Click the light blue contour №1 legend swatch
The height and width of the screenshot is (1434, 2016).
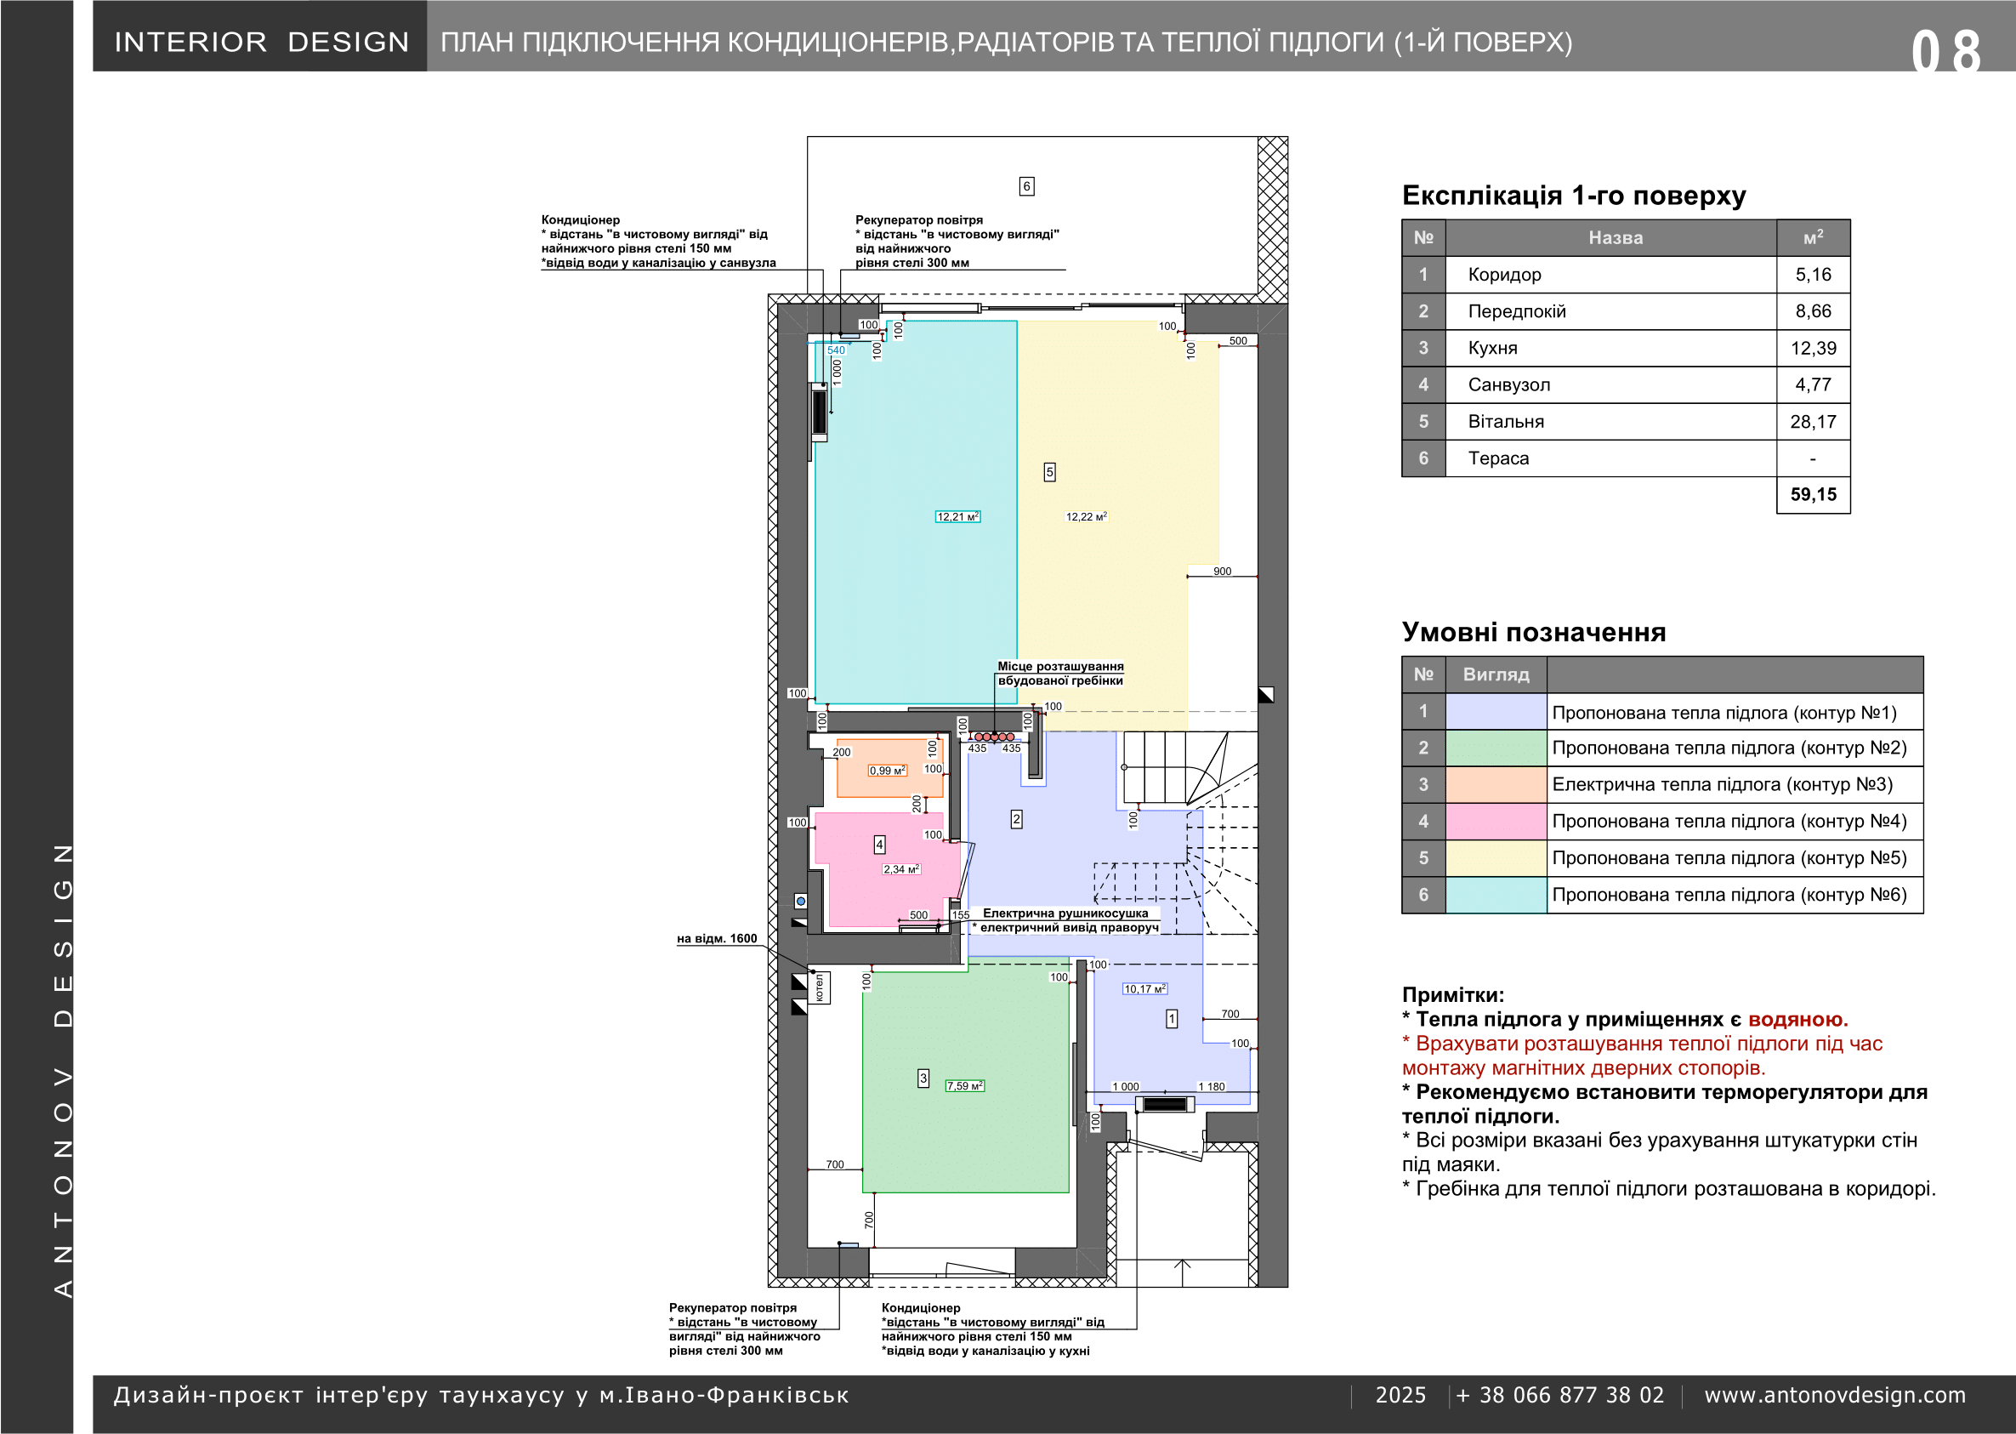pyautogui.click(x=1496, y=712)
